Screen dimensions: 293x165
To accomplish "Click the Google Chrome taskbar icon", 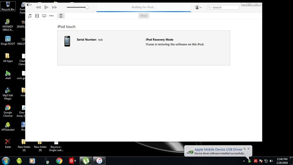I will (59, 161).
